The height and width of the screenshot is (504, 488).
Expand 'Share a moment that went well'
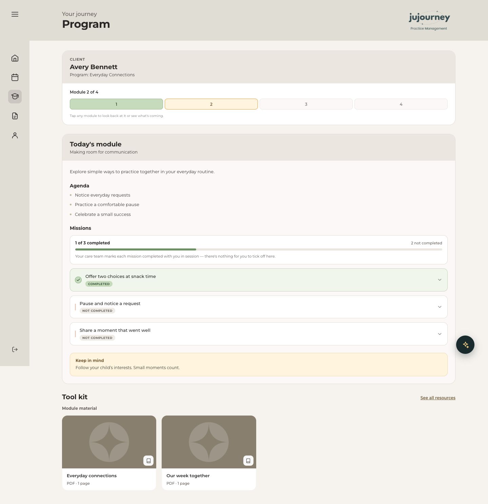pos(259,334)
